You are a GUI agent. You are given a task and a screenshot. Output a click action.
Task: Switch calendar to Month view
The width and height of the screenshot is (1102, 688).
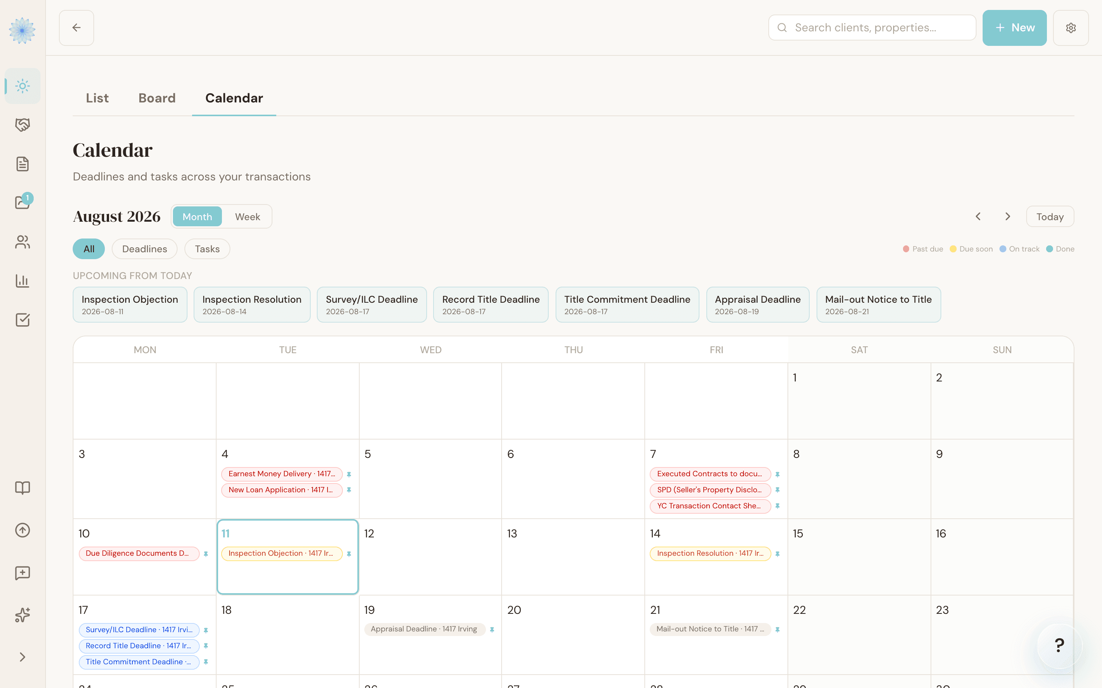click(x=197, y=217)
